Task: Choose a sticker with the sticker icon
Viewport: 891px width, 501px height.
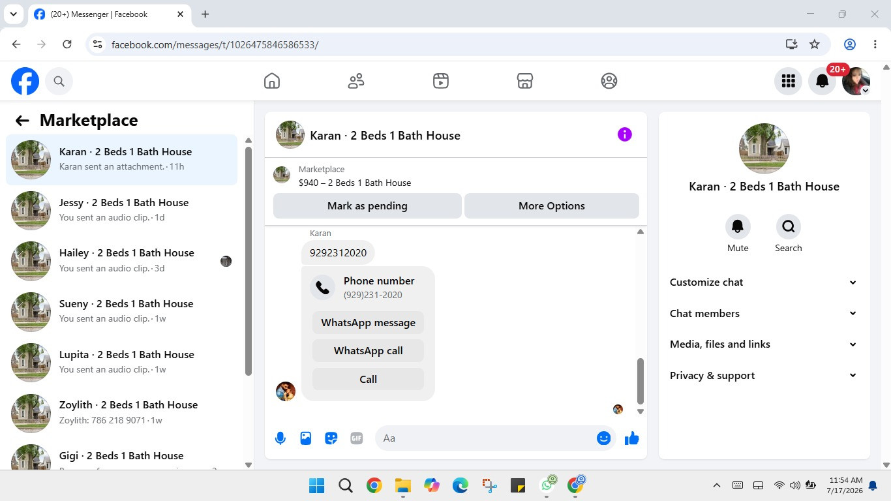Action: point(331,438)
